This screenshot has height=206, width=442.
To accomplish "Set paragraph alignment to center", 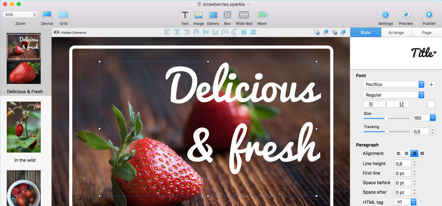I will [x=406, y=153].
